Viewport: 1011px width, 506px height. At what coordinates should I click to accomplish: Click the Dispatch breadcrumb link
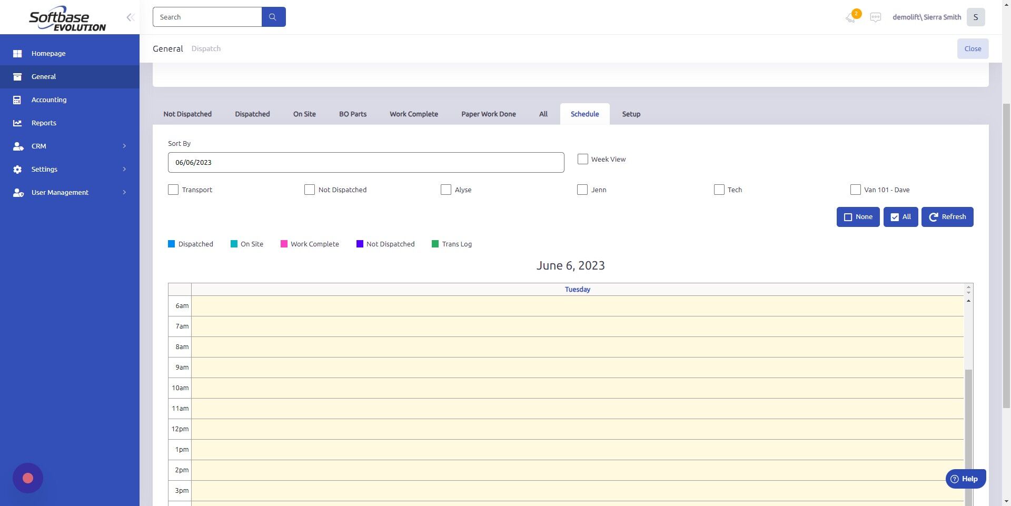[x=206, y=48]
